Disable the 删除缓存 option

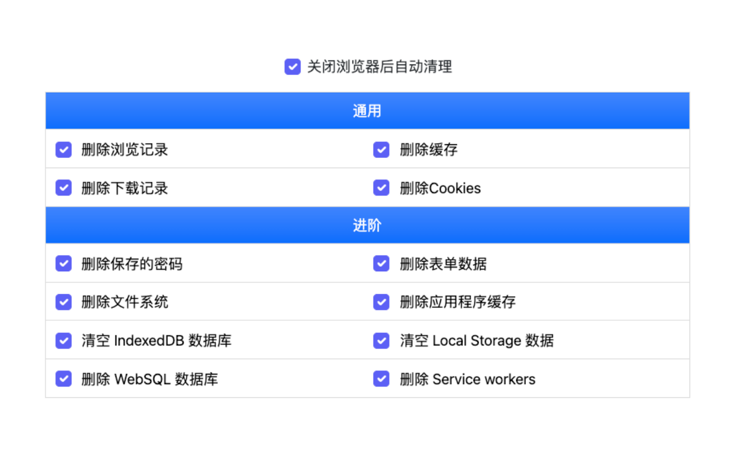click(x=381, y=149)
